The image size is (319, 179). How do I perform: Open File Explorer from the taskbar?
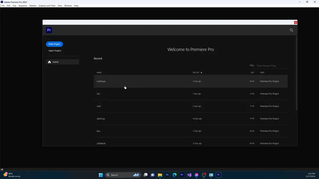(x=160, y=175)
